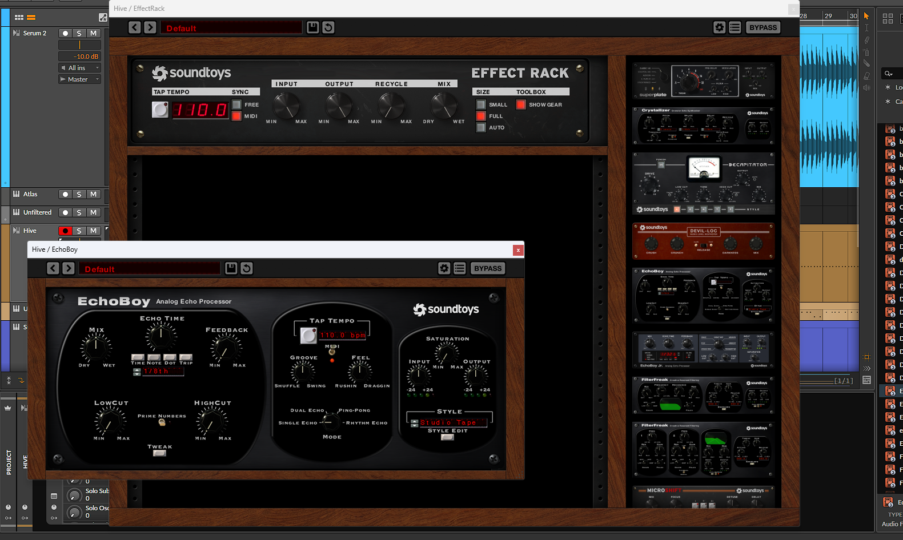Reload the EffectRack Default preset
This screenshot has height=540, width=903.
point(328,27)
